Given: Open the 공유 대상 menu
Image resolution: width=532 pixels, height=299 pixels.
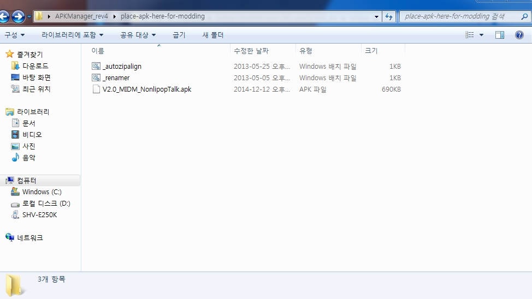Looking at the screenshot, I should [x=138, y=35].
